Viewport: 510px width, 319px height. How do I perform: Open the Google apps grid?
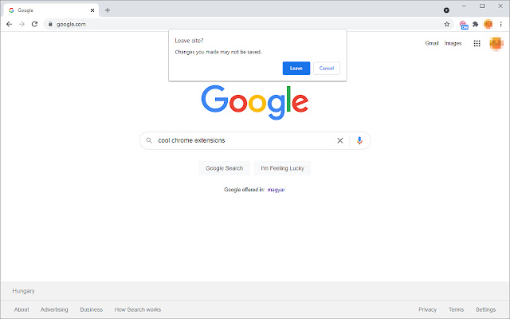(477, 43)
